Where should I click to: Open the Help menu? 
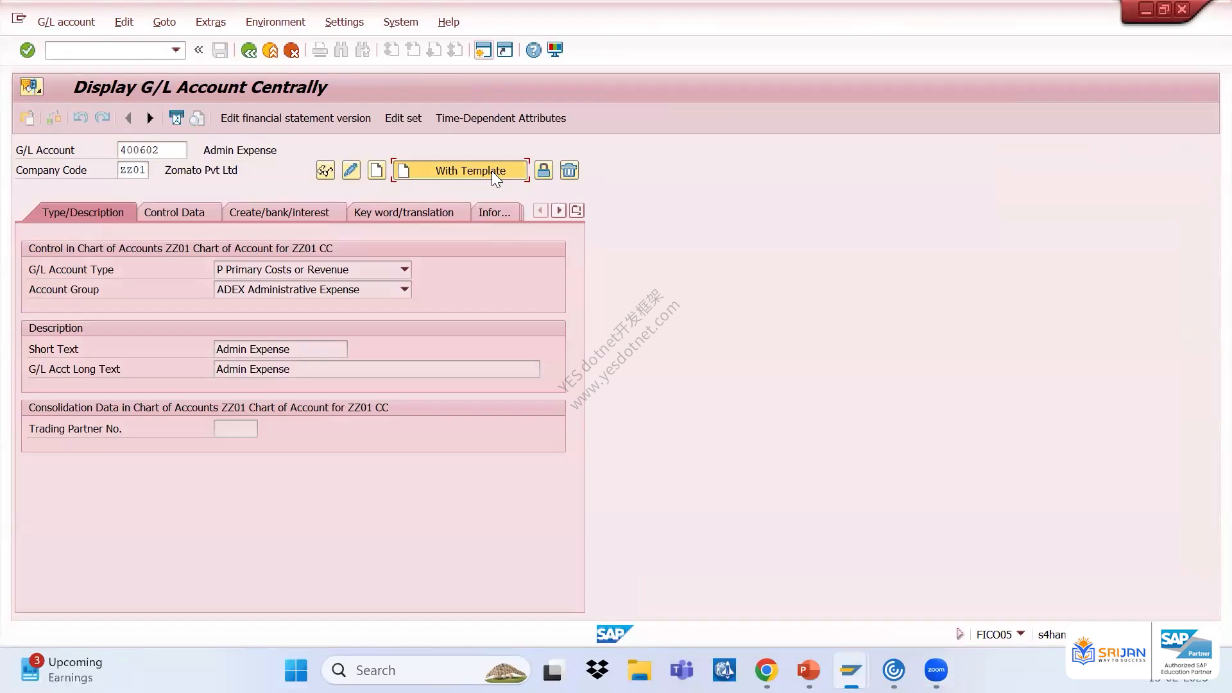tap(449, 22)
